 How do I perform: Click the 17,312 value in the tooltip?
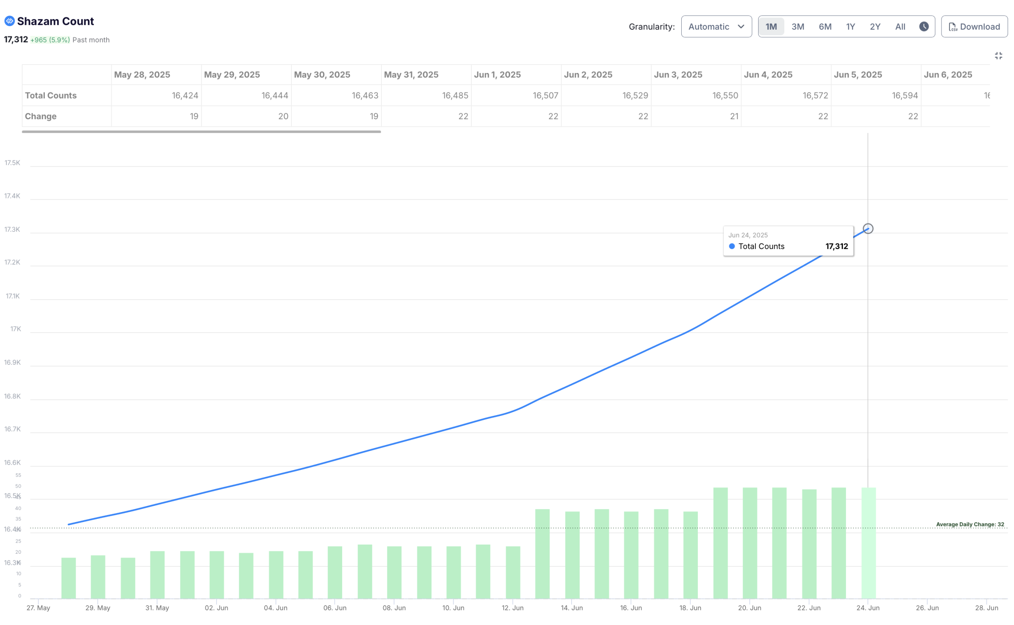[836, 246]
